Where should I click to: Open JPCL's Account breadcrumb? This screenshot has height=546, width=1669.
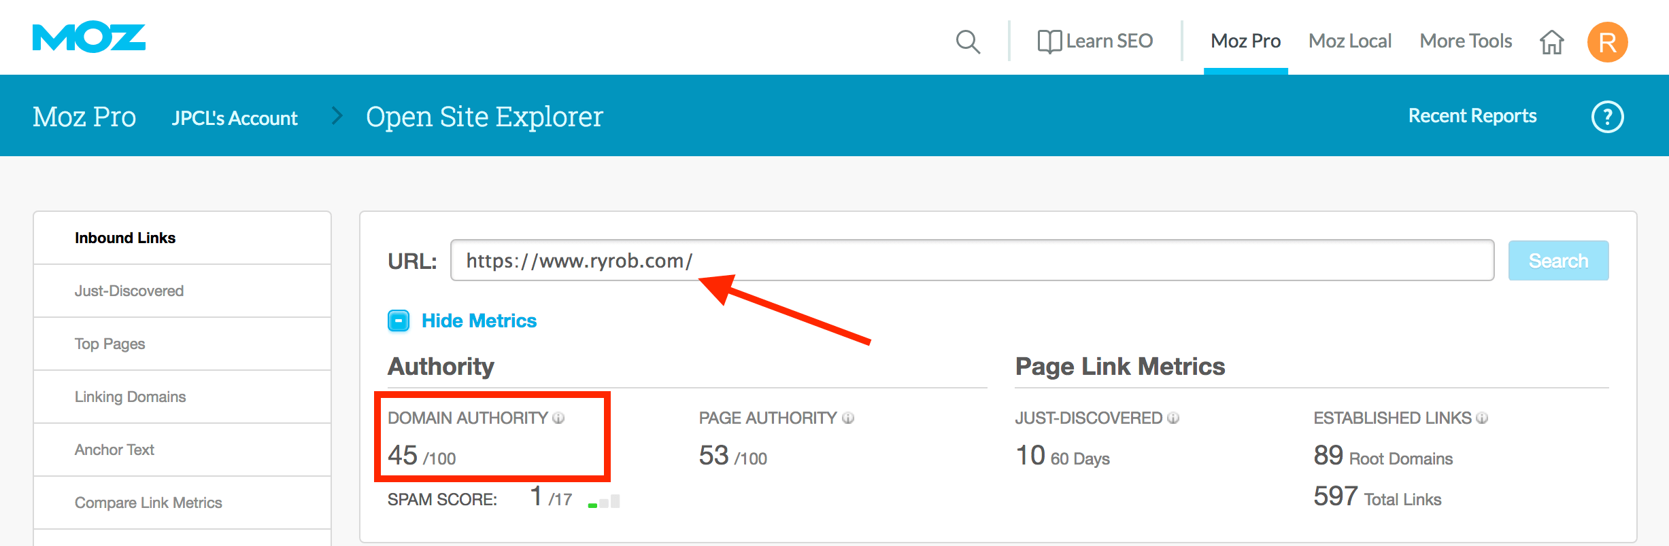click(x=235, y=118)
